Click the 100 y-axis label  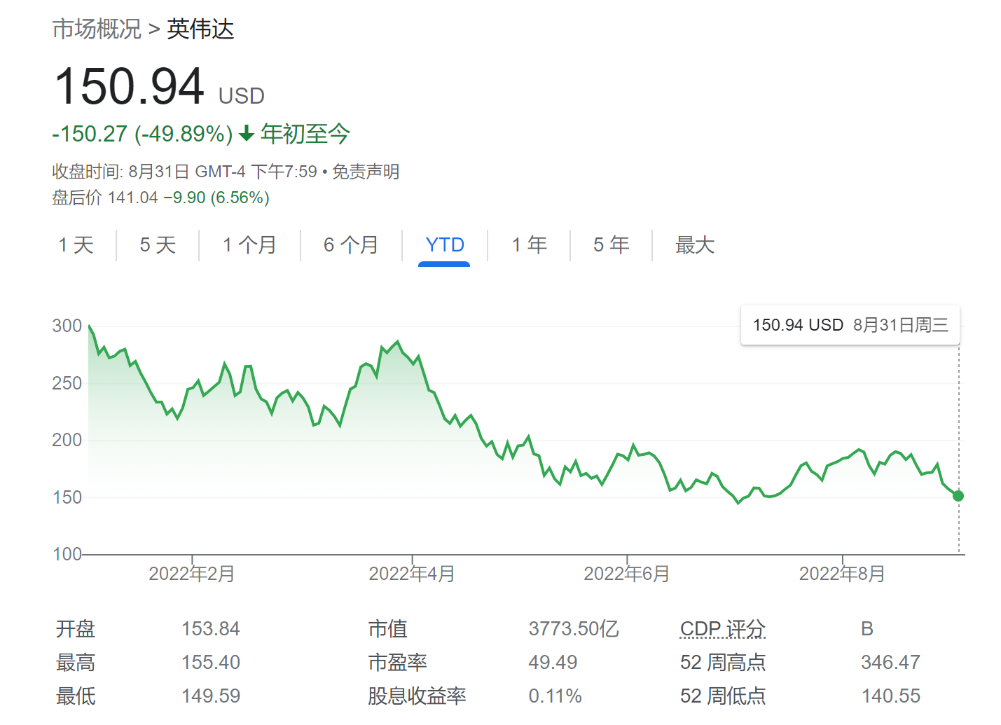pyautogui.click(x=67, y=554)
